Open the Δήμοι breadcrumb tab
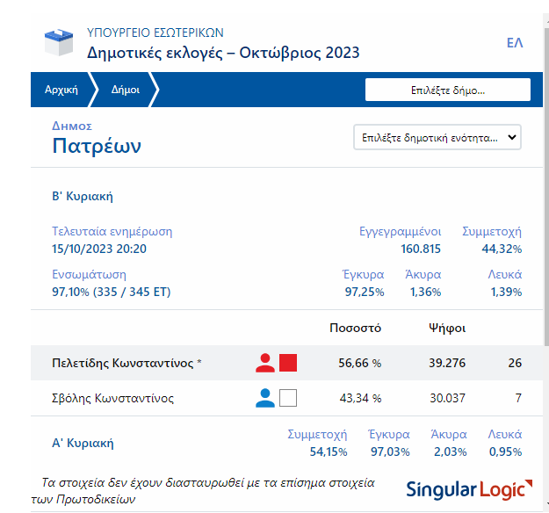 click(125, 90)
